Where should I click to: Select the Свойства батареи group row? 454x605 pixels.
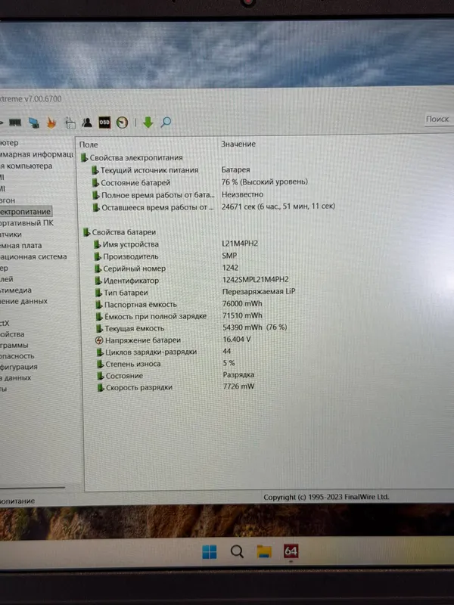(x=120, y=232)
